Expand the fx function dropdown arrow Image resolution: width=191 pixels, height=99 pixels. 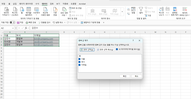click(28, 28)
